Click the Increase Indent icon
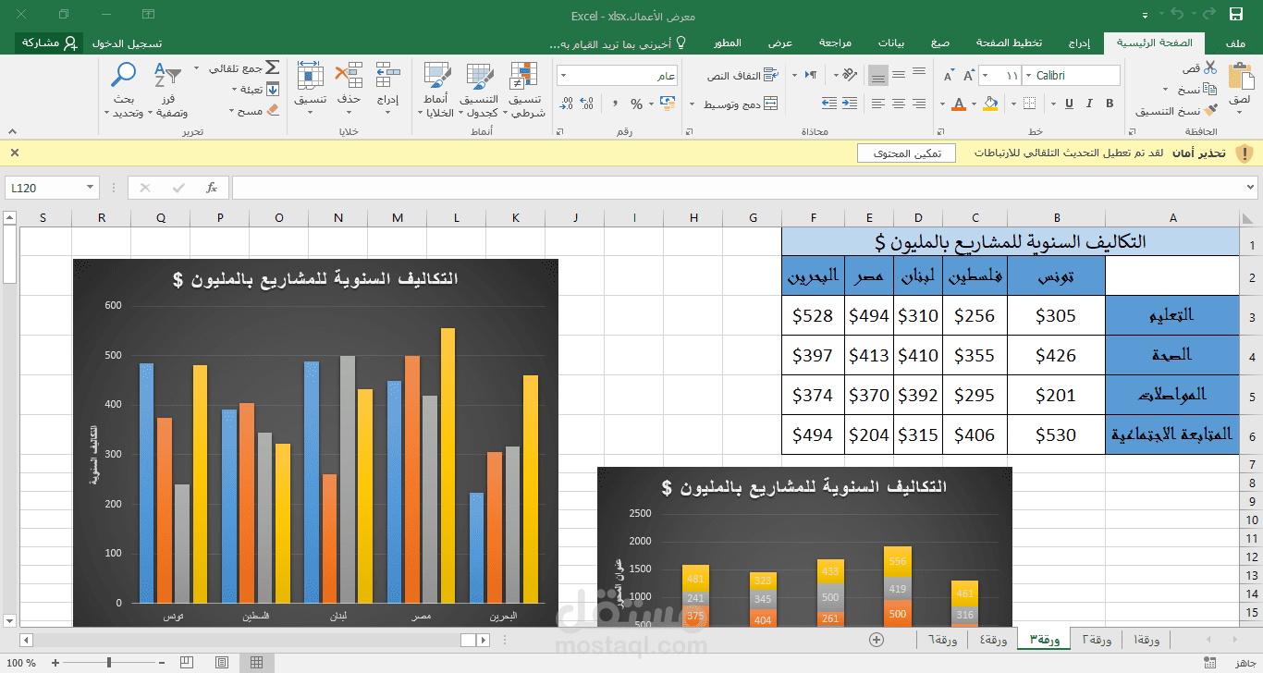Viewport: 1263px width, 673px height. click(x=830, y=104)
